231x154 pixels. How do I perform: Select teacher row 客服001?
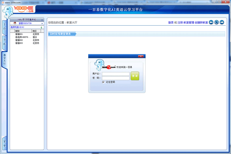tap(27, 34)
